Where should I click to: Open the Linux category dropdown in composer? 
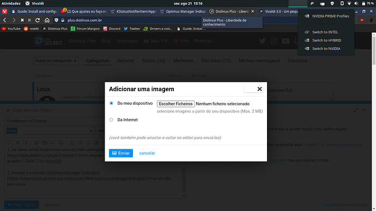pyautogui.click(x=49, y=131)
